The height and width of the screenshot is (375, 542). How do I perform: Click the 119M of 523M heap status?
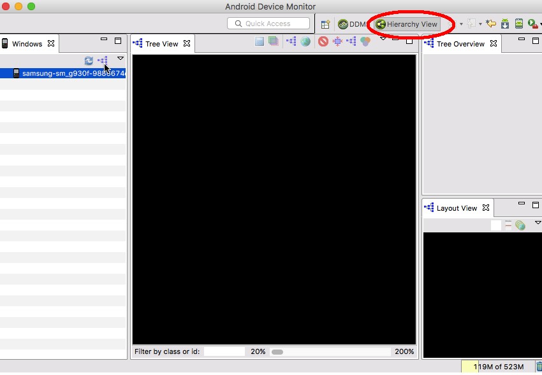(x=497, y=367)
